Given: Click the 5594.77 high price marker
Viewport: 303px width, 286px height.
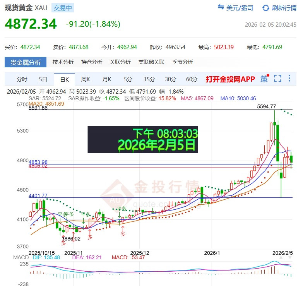Looking at the screenshot, I should click(x=267, y=106).
